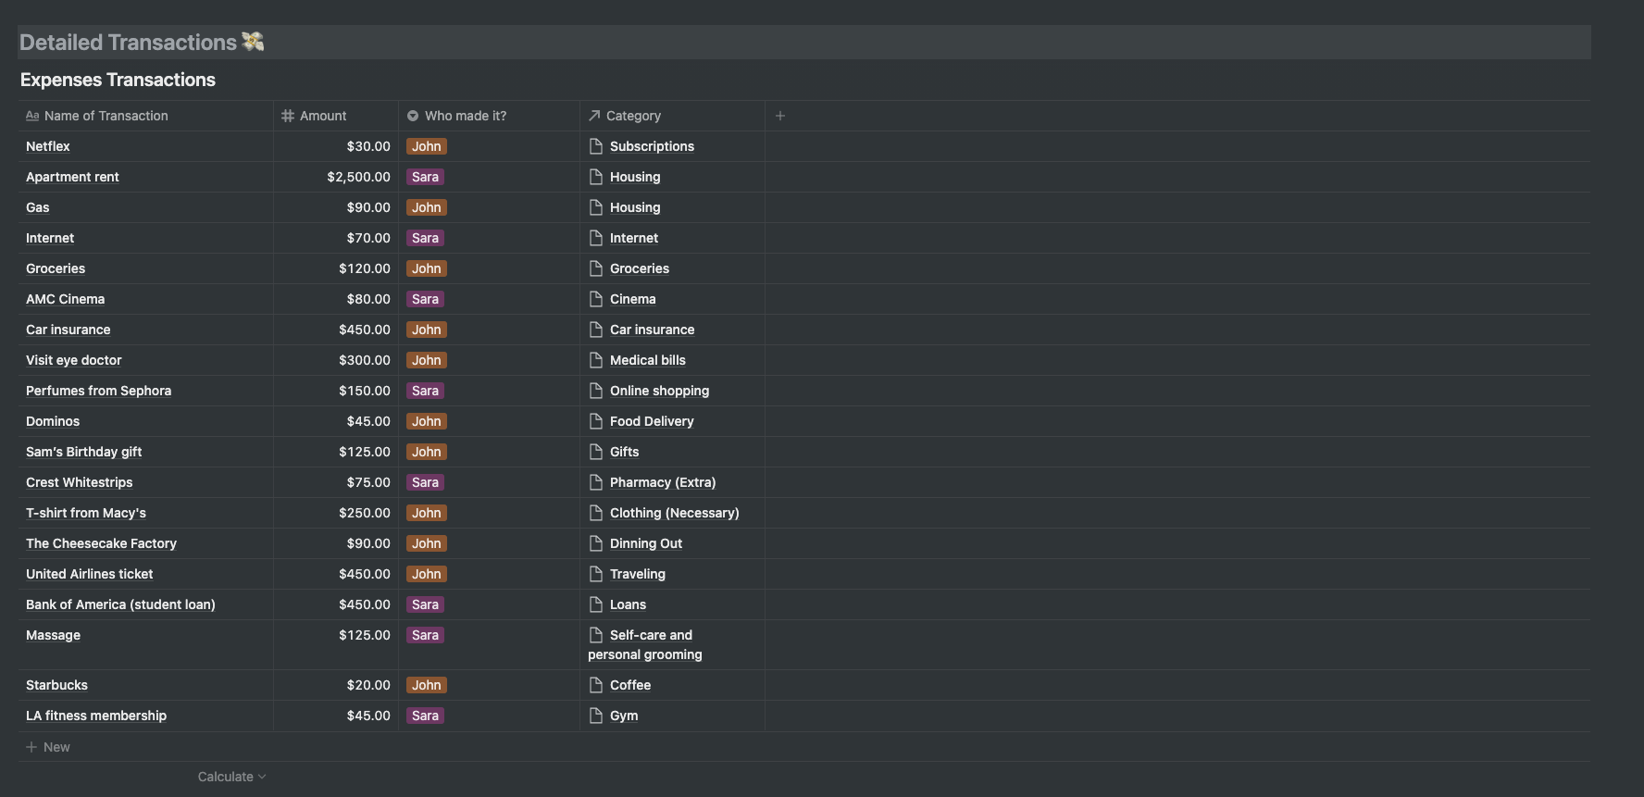Image resolution: width=1644 pixels, height=797 pixels.
Task: Open the Online shopping category link
Action: click(x=659, y=391)
